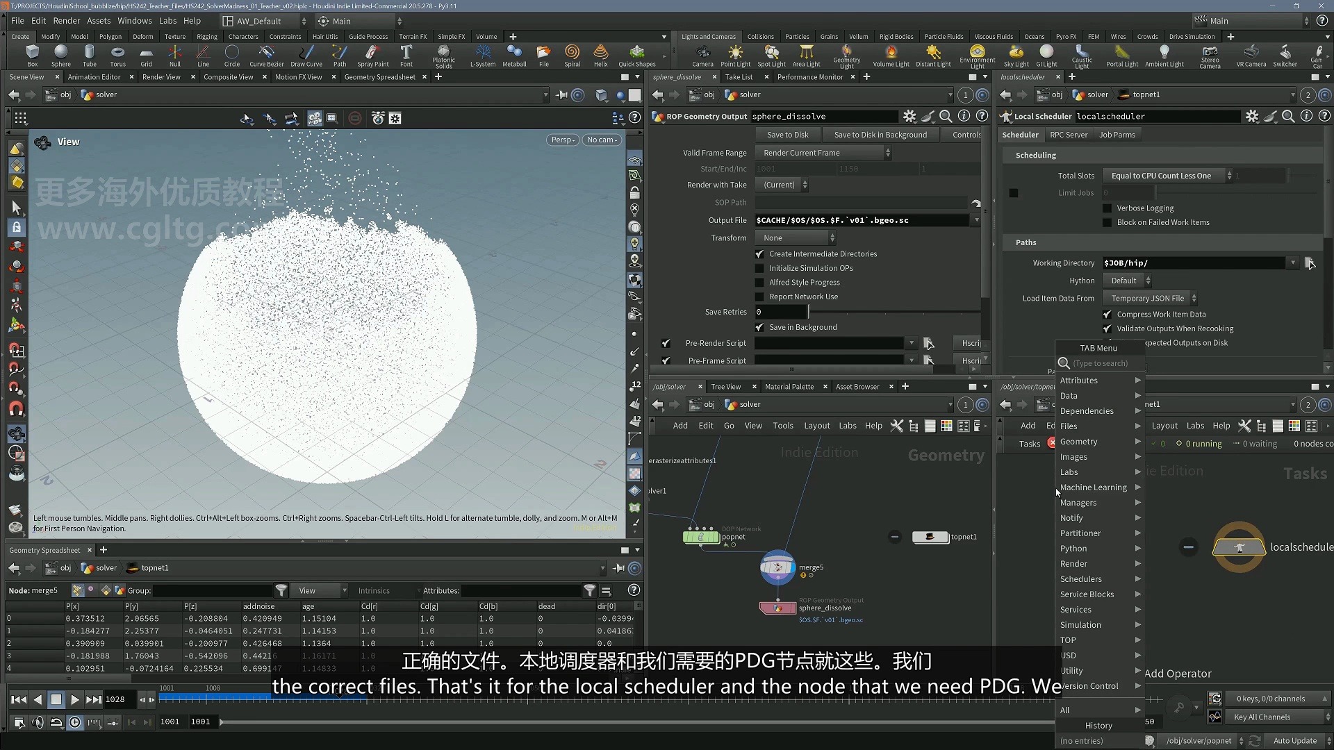
Task: Create a Point Light
Action: pos(735,56)
